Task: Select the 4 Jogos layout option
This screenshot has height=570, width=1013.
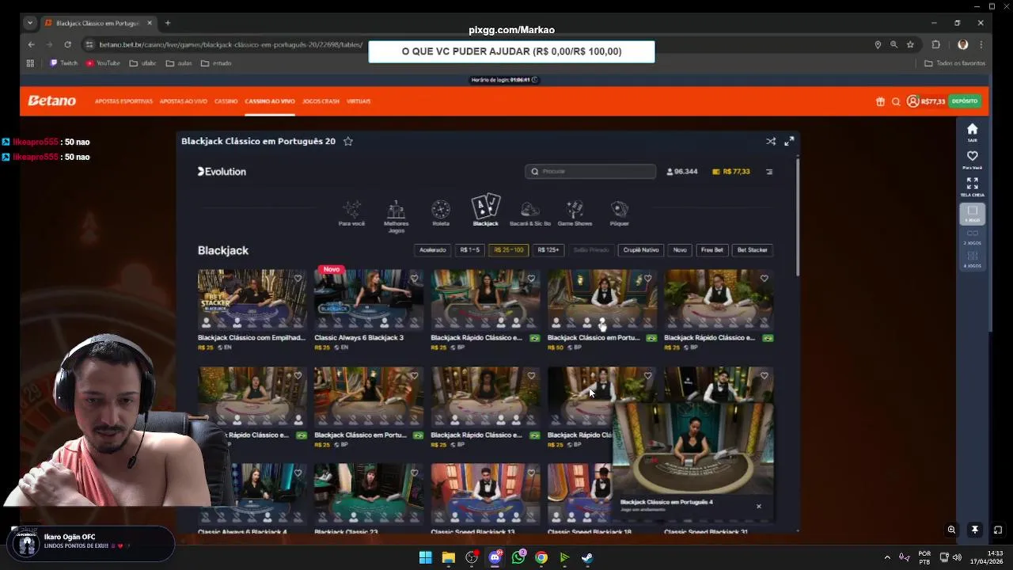Action: point(973,259)
